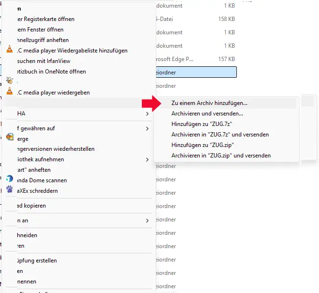Select 'Hinzufügen zu "ZUG.7z"'

202,124
